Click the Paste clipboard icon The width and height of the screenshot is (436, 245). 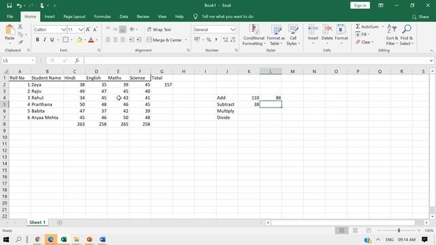[x=10, y=30]
